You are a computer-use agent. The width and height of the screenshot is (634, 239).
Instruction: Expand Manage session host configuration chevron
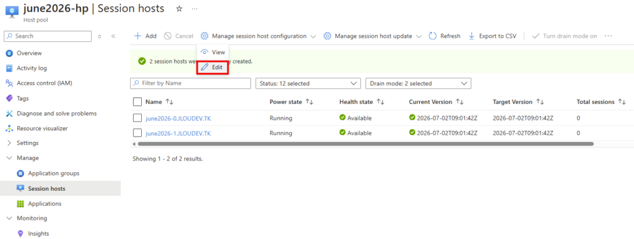click(x=313, y=36)
